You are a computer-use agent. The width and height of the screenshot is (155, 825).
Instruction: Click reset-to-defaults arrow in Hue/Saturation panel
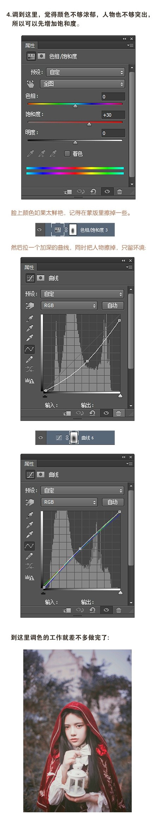93,191
